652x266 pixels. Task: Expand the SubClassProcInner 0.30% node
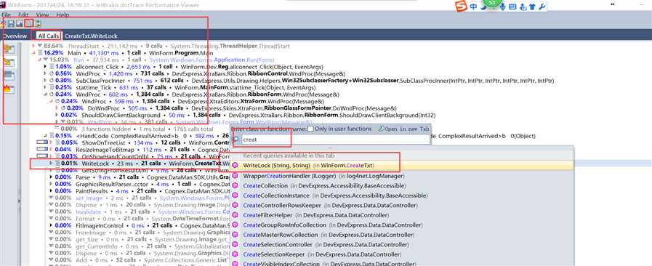[45, 81]
